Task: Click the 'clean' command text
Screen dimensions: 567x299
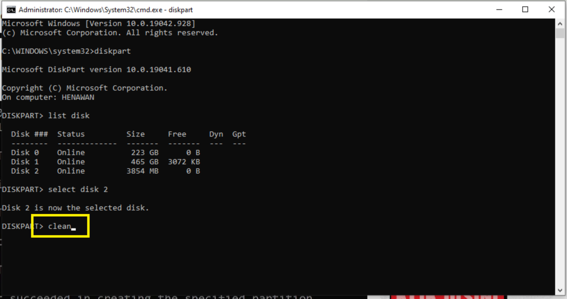Action: coord(59,226)
